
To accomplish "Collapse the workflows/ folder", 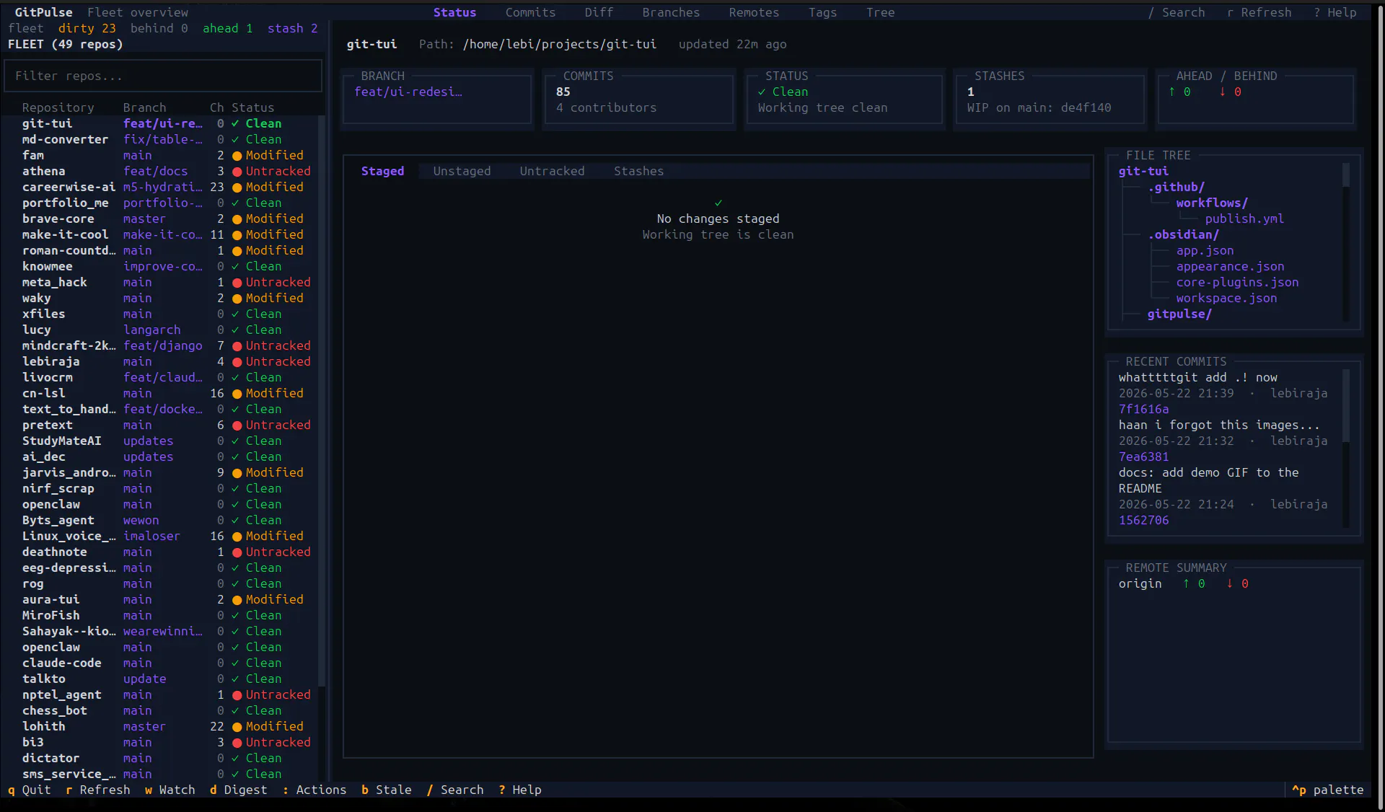I will coord(1212,203).
